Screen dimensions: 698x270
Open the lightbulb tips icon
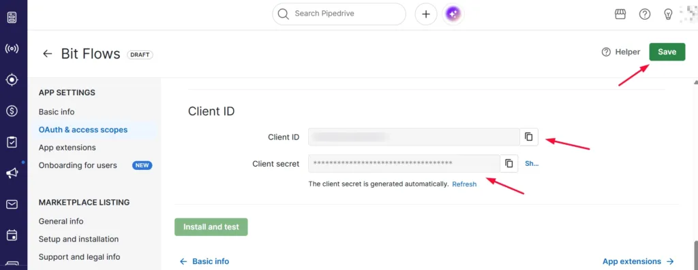click(668, 14)
